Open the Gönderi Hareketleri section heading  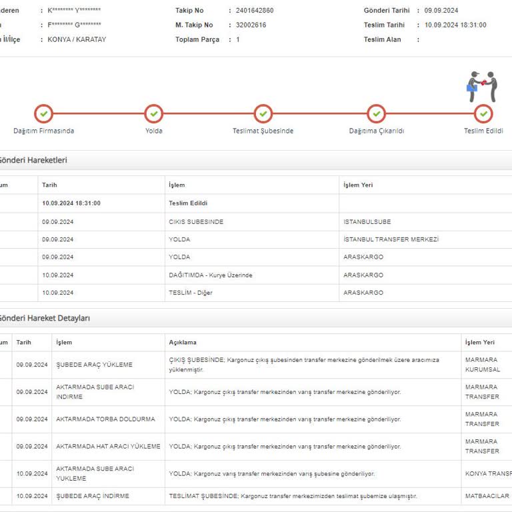(x=32, y=160)
